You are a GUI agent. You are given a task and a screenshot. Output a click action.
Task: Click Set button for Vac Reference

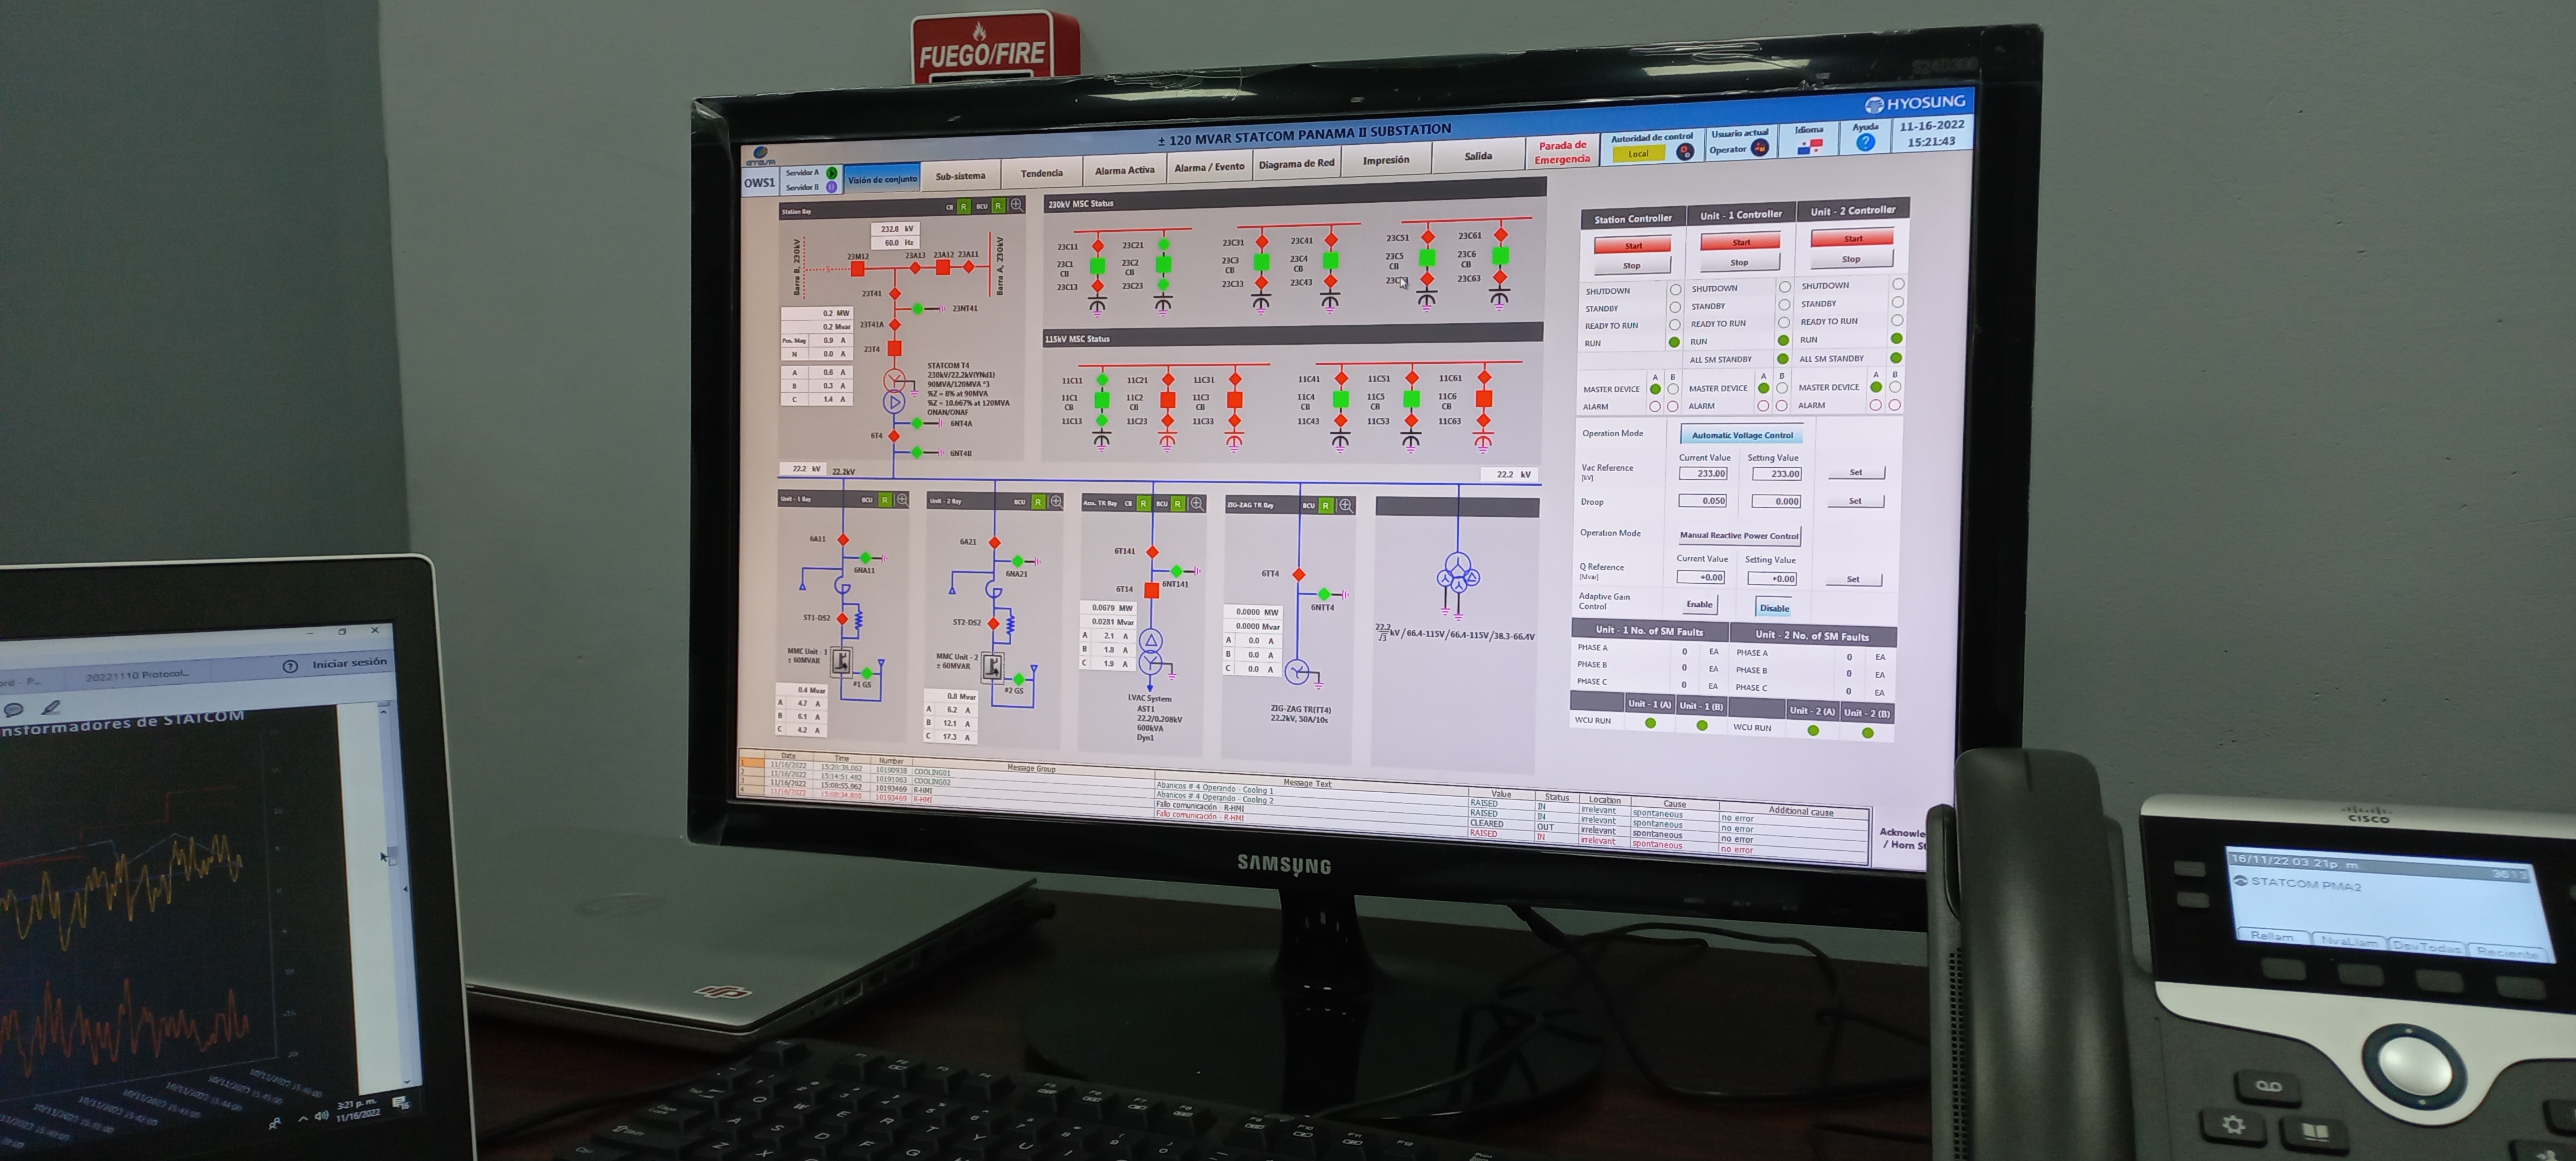point(1856,472)
